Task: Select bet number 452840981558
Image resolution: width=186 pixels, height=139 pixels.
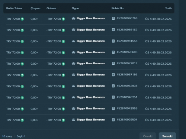Action: pyautogui.click(x=127, y=41)
